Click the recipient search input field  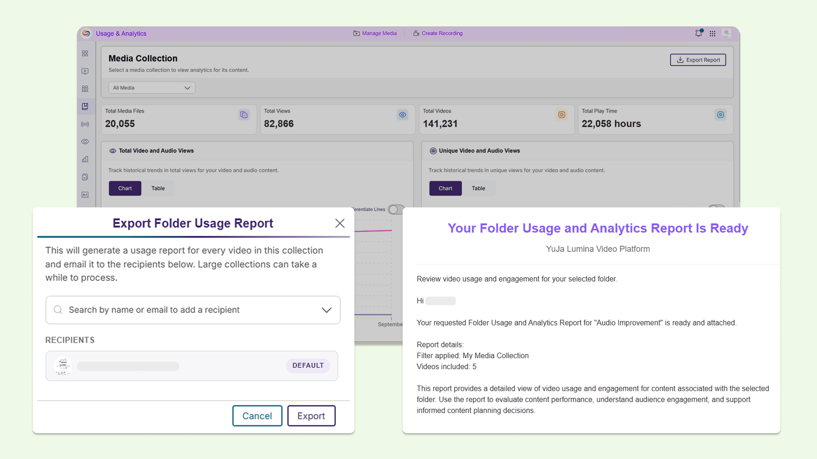193,310
